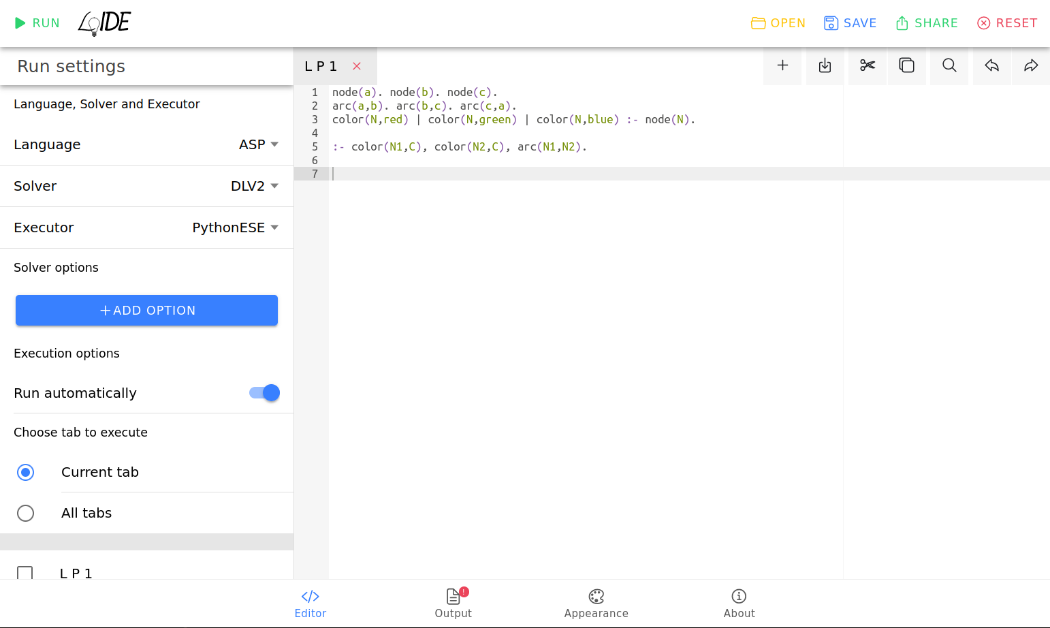Open the About section
Image resolution: width=1050 pixels, height=628 pixels.
coord(739,604)
